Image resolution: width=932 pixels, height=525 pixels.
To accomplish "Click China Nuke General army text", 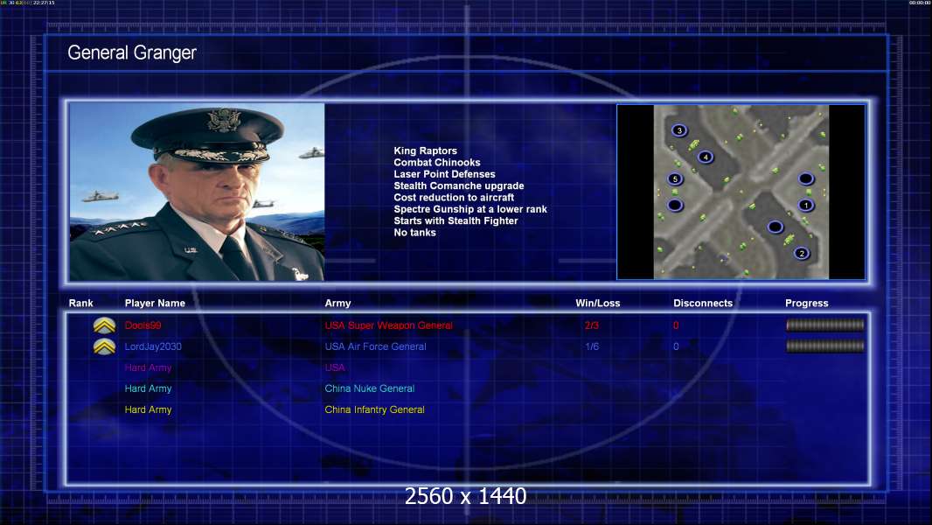I will point(369,388).
